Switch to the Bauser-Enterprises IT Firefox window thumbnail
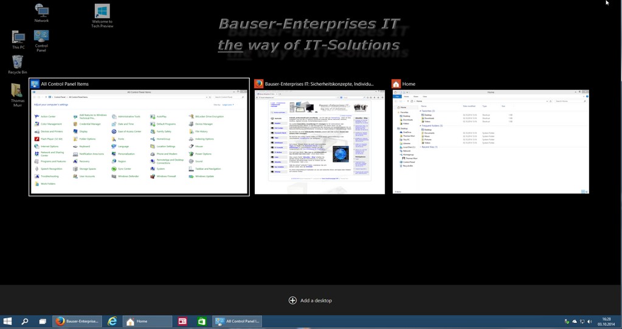Image resolution: width=622 pixels, height=329 pixels. [319, 142]
